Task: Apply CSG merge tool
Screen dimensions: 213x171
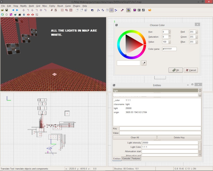Action: [67, 10]
